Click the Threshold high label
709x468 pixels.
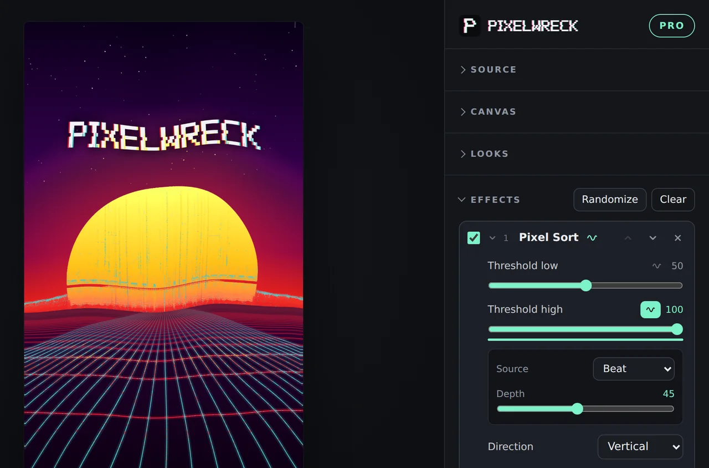525,309
